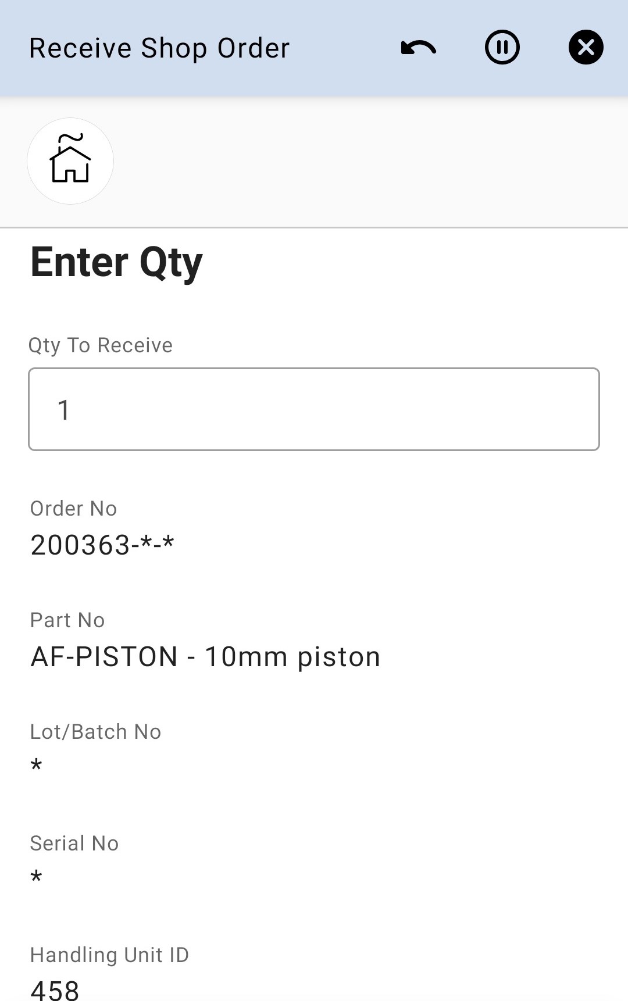Focus the Qty To Receive input field
Viewport: 628px width, 1001px height.
pos(314,409)
